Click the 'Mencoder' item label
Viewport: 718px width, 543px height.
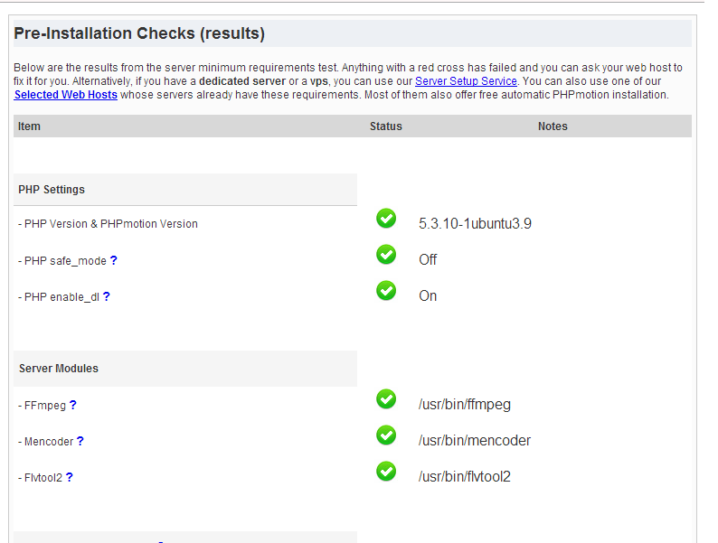point(49,442)
